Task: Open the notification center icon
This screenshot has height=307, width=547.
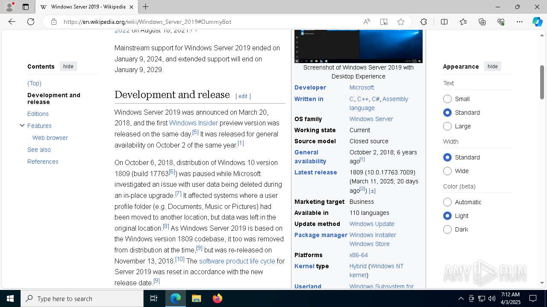Action: pyautogui.click(x=533, y=298)
